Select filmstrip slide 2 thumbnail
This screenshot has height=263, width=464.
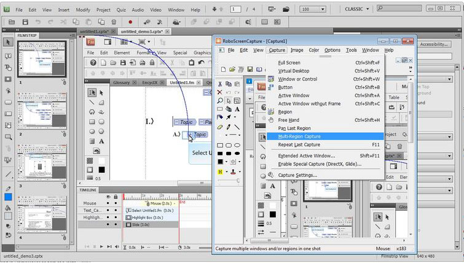coord(42,111)
